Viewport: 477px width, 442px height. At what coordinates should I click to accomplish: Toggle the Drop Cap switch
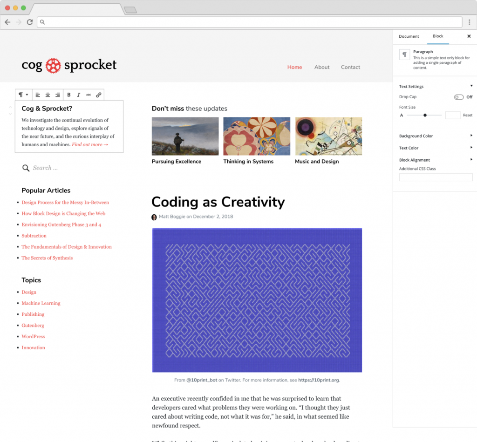[458, 97]
